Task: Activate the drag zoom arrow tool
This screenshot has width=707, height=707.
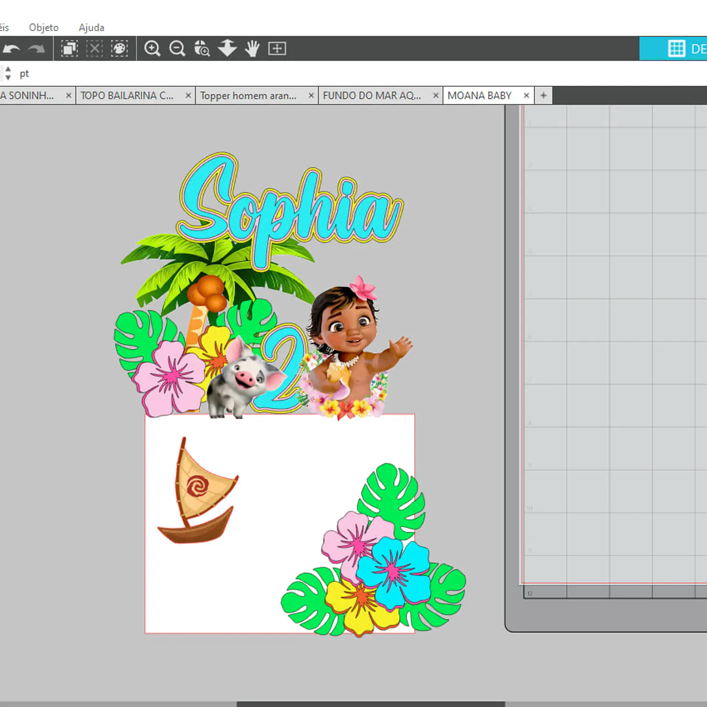Action: 227,49
